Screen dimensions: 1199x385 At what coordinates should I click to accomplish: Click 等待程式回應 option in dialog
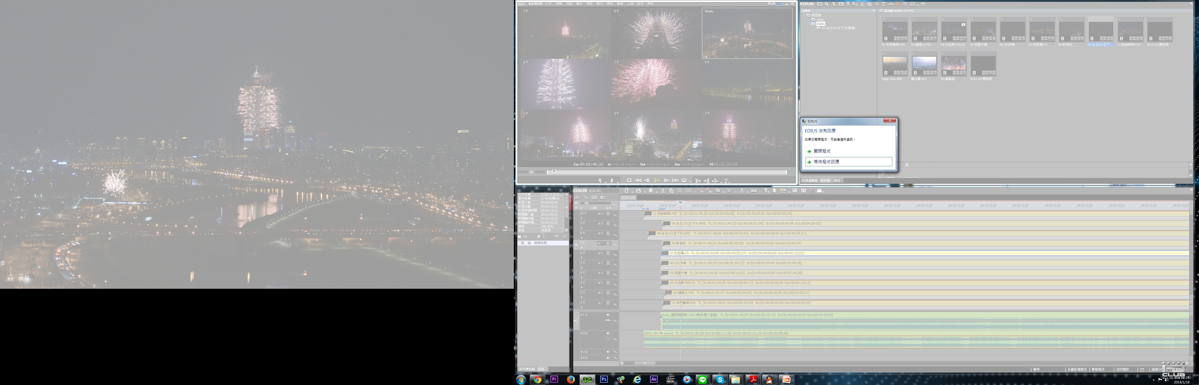[826, 162]
